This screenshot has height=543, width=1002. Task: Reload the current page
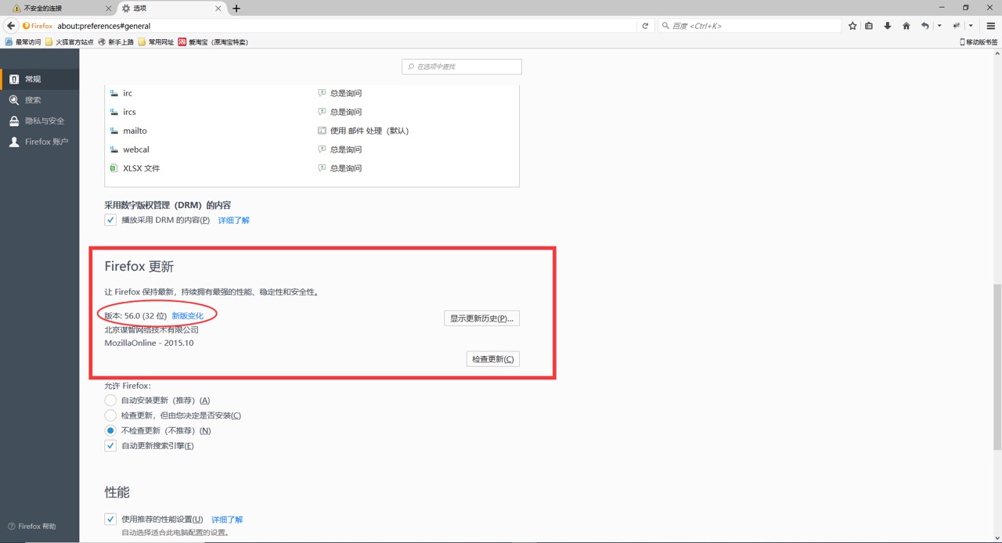[x=645, y=26]
